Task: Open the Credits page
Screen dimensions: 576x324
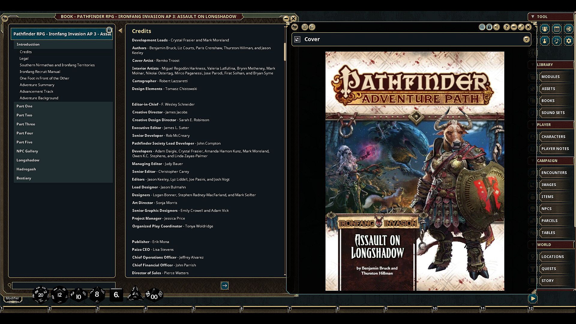Action: (26, 52)
